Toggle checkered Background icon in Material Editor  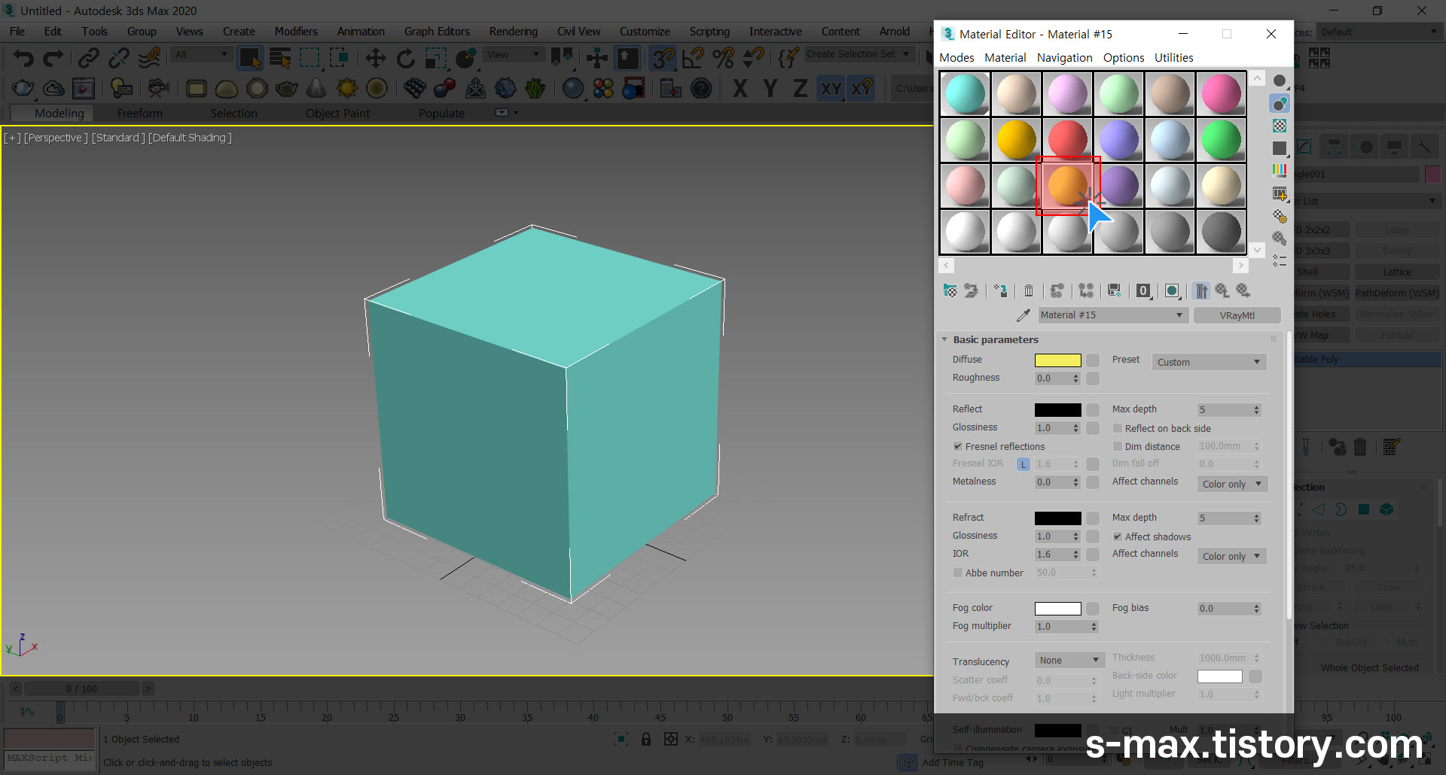click(x=1280, y=126)
